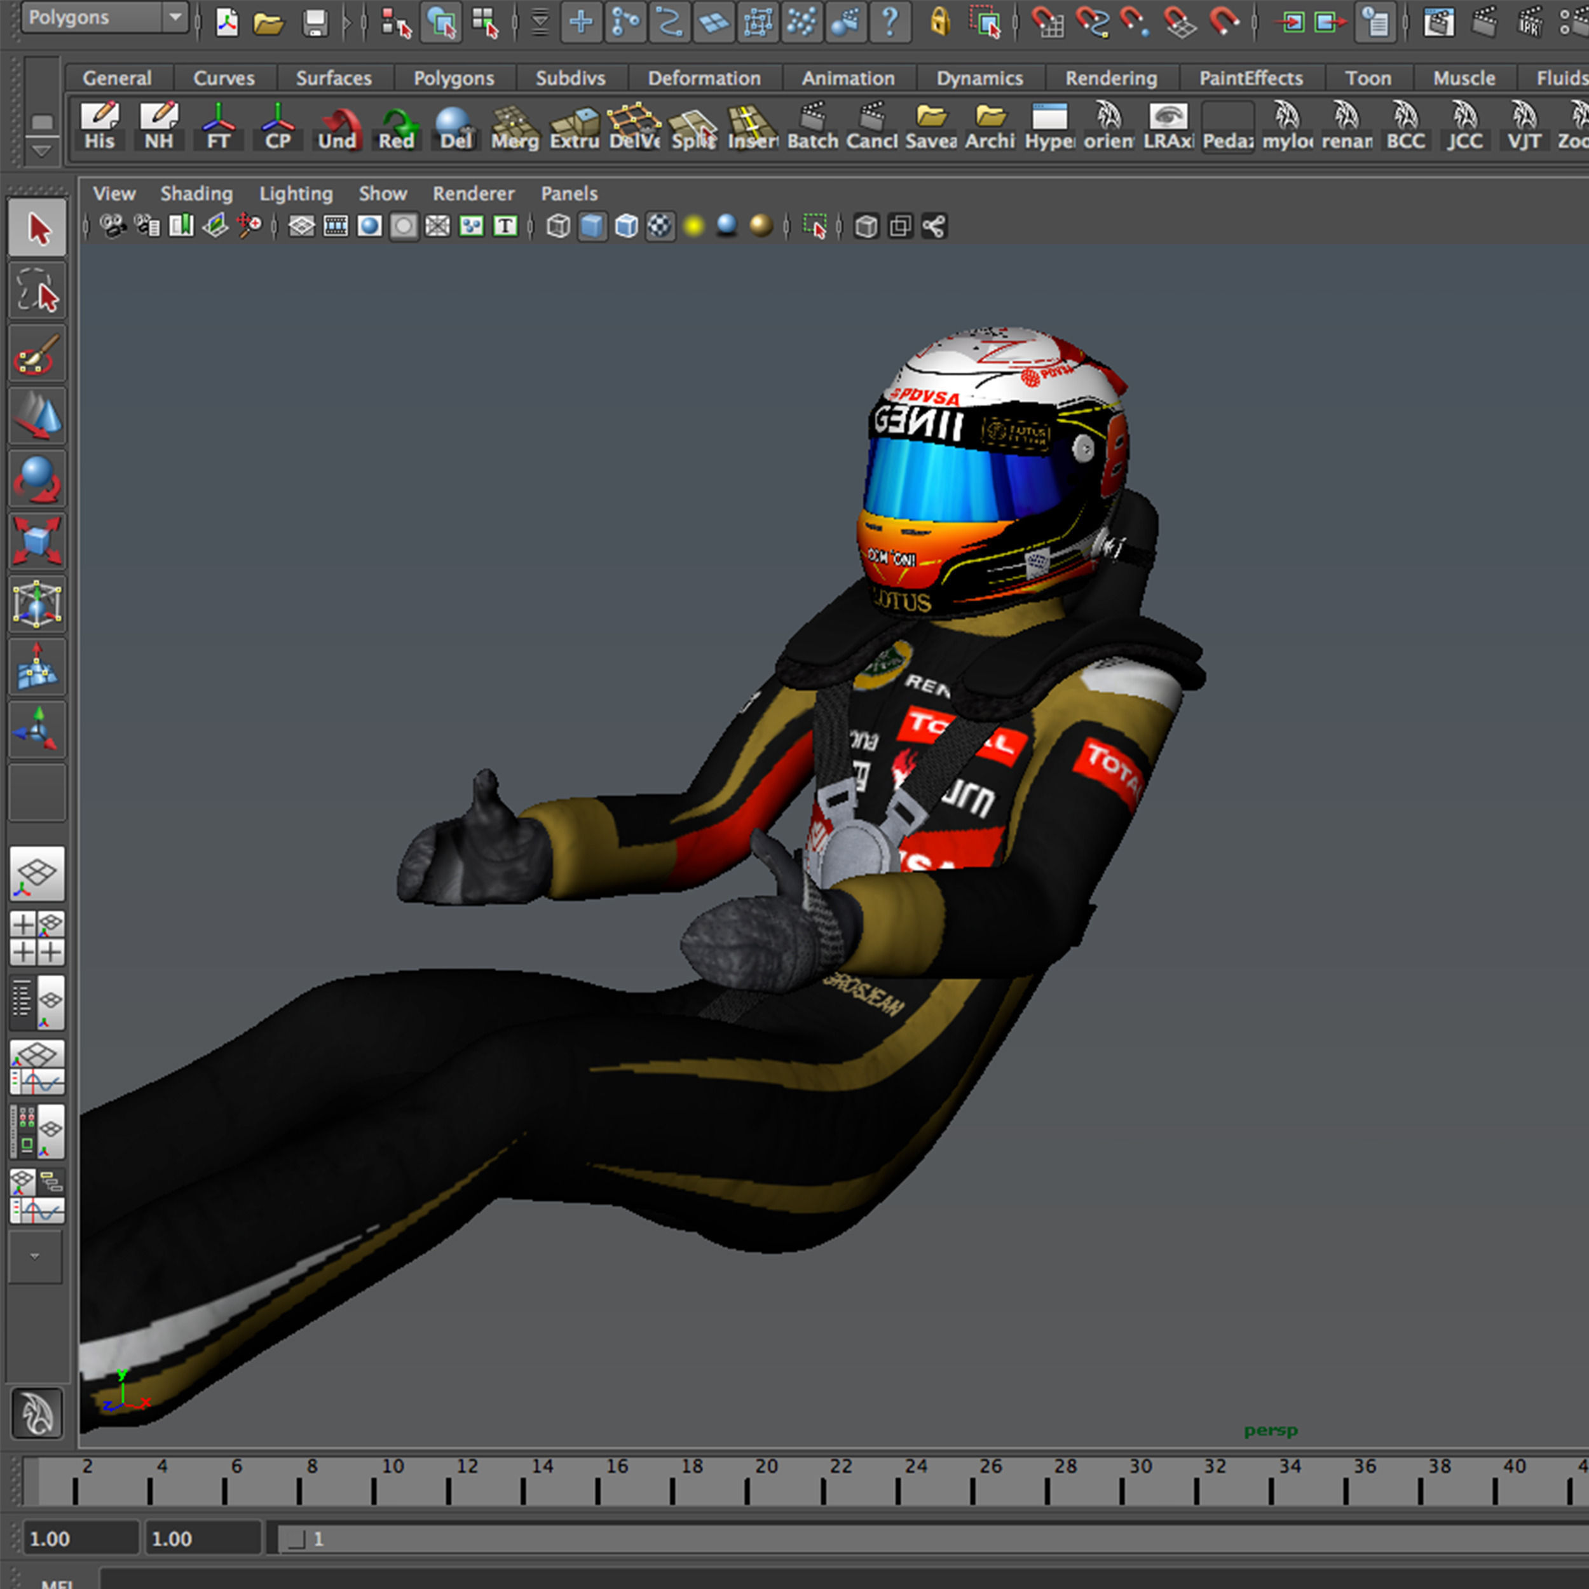Image resolution: width=1589 pixels, height=1589 pixels.
Task: Expand the shelf options arrow menu
Action: [x=41, y=151]
